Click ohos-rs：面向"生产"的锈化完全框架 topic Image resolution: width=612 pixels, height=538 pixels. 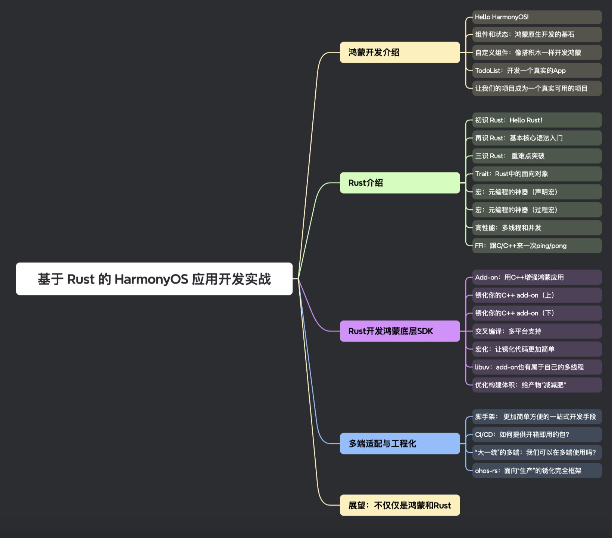point(537,471)
